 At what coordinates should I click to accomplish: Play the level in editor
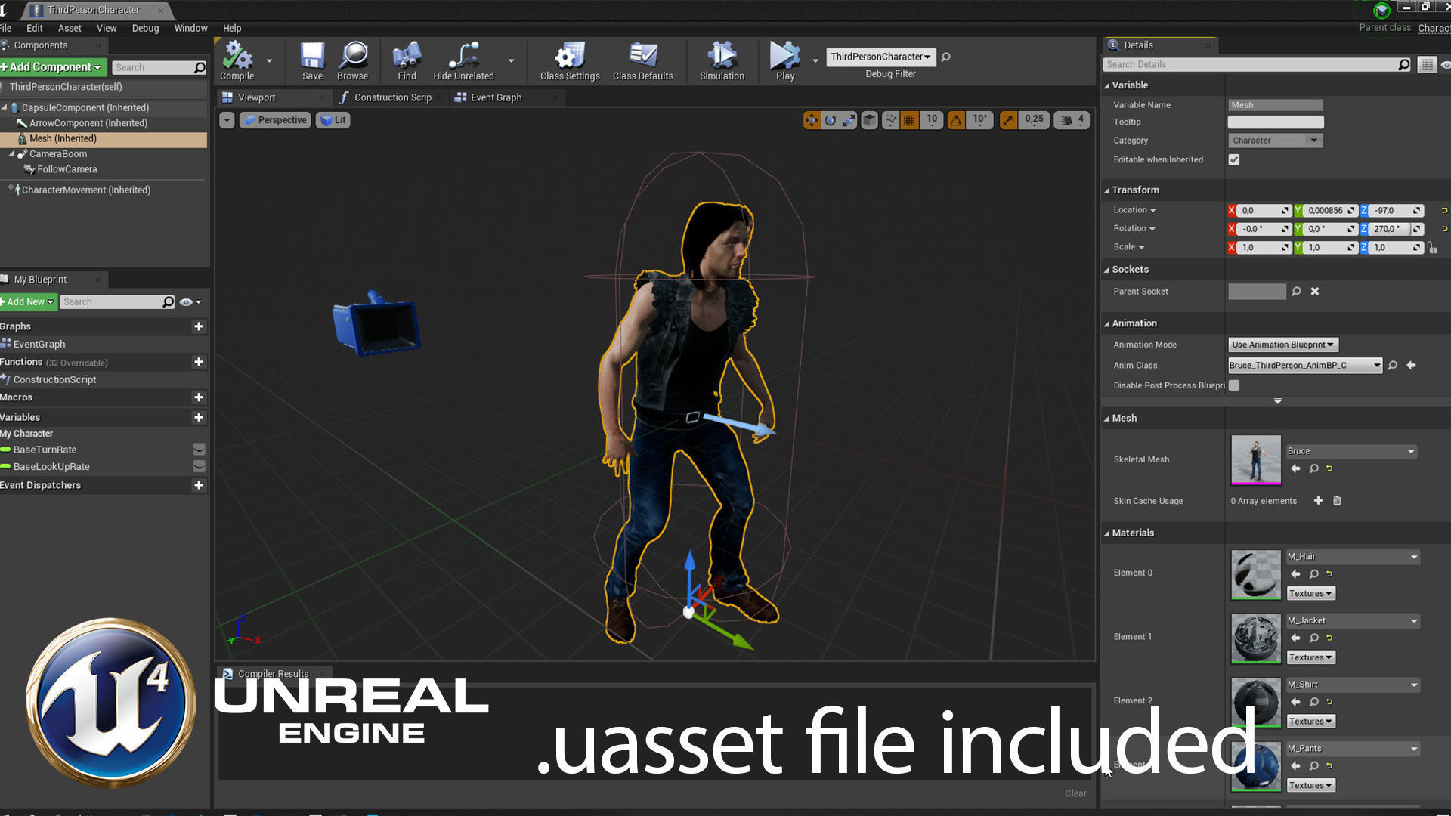point(785,60)
